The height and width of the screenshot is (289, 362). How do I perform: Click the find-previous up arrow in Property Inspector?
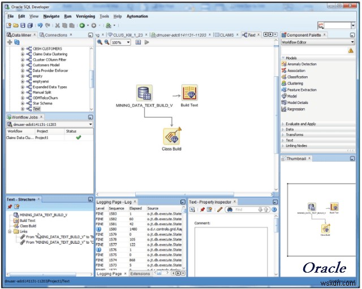tap(266, 209)
